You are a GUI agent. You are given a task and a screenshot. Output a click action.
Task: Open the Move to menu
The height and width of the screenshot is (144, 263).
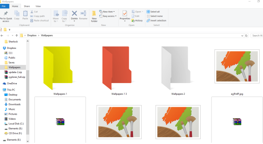coord(56,16)
